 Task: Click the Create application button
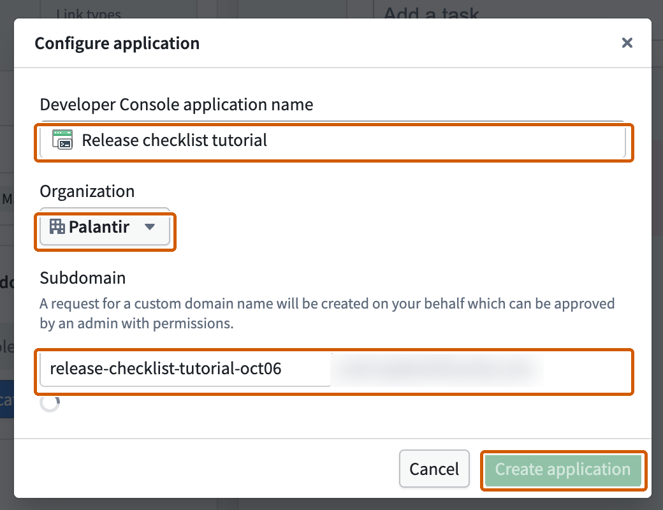[x=563, y=469]
